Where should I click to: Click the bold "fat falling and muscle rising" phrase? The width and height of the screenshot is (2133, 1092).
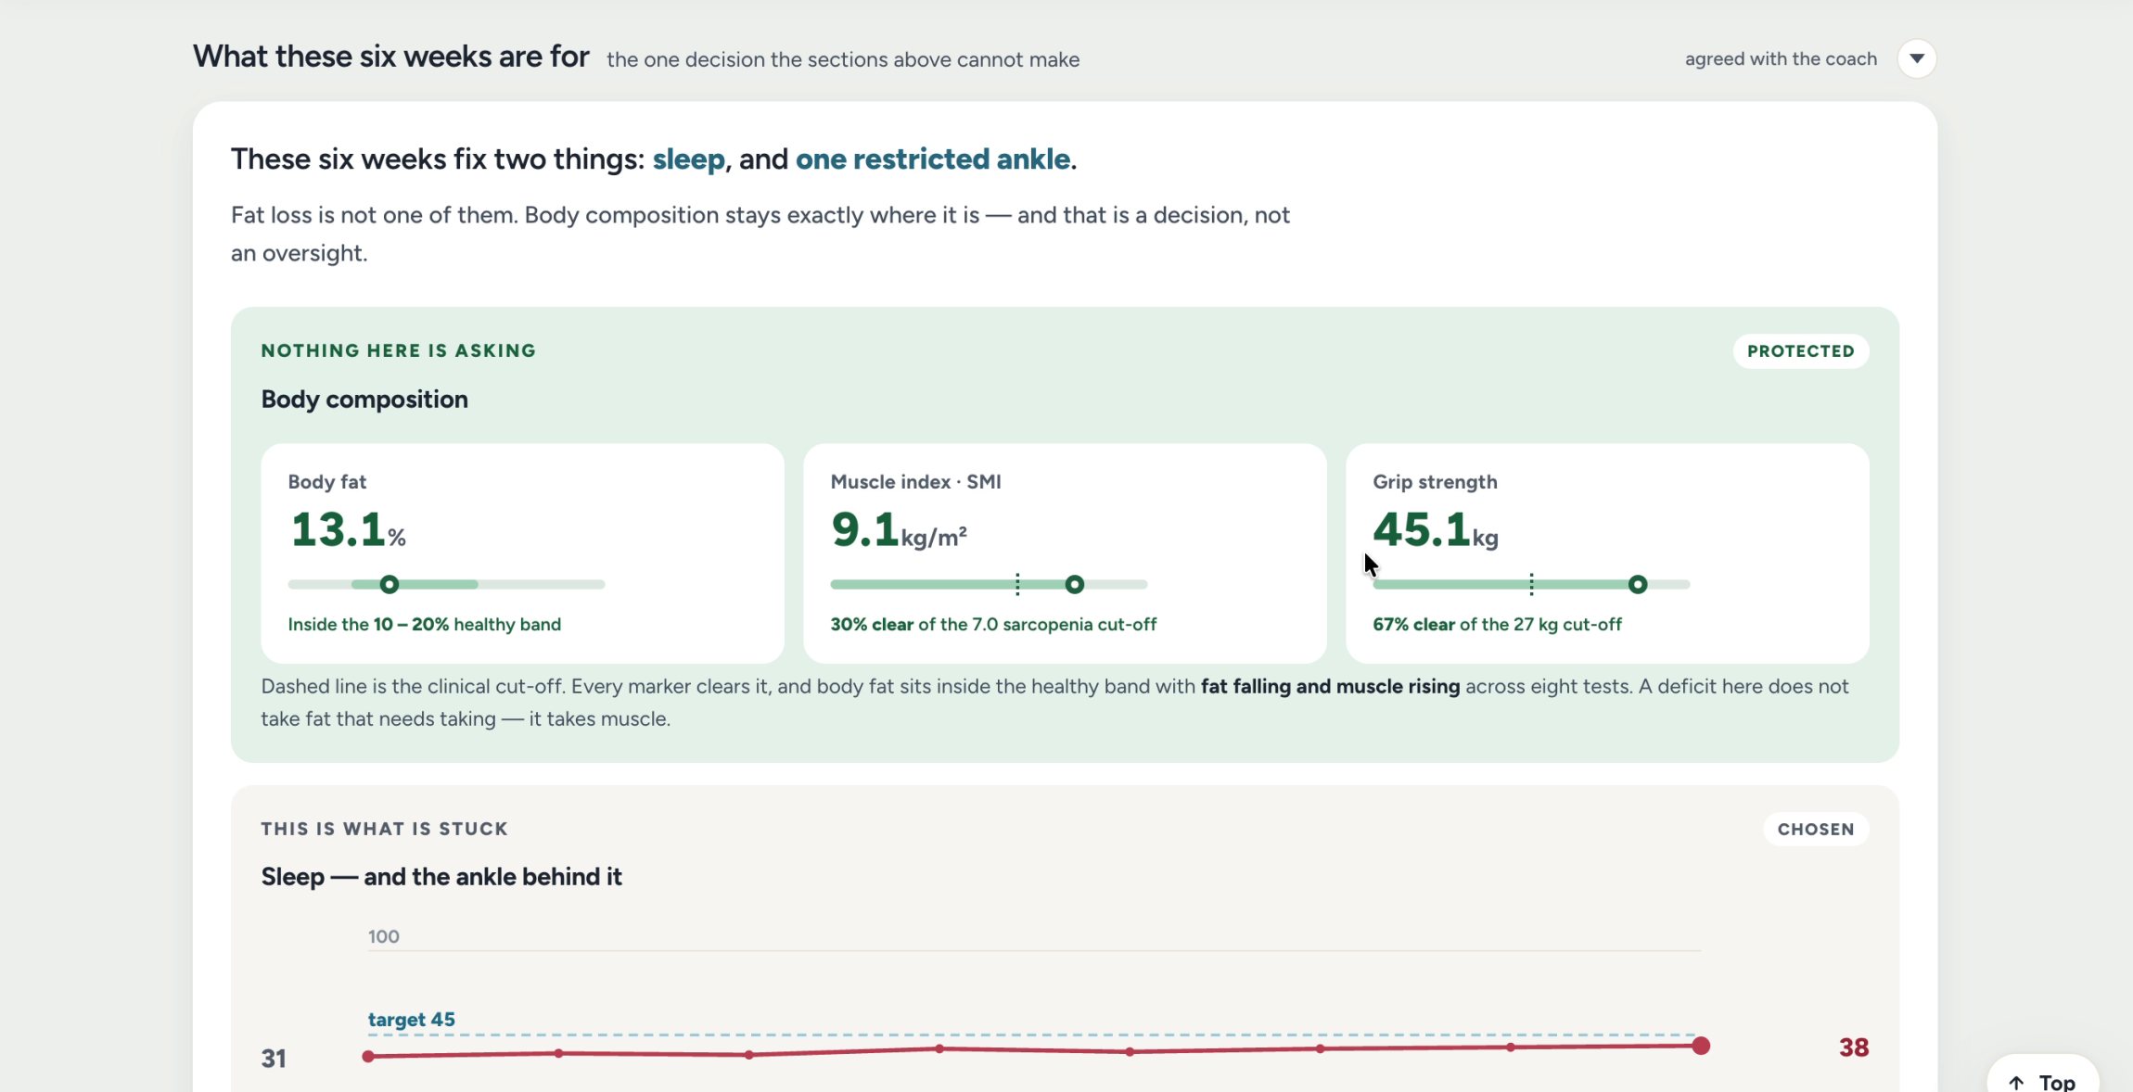[x=1330, y=687]
